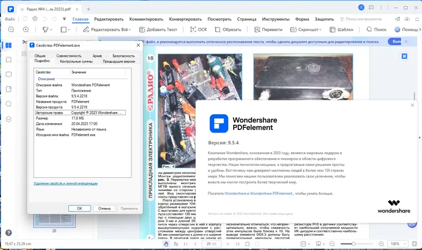This screenshot has width=422, height=250.
Task: Open the bookmarks panel in left sidebar
Action: [8, 59]
